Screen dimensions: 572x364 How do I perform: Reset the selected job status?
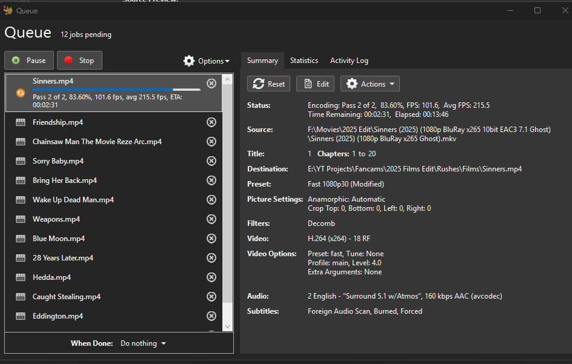click(268, 84)
